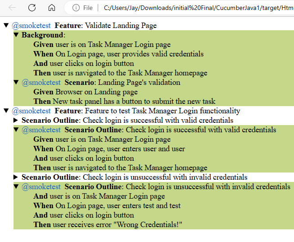Collapse the Task Manager Login functionality feature
This screenshot has height=242, width=294.
[6, 111]
